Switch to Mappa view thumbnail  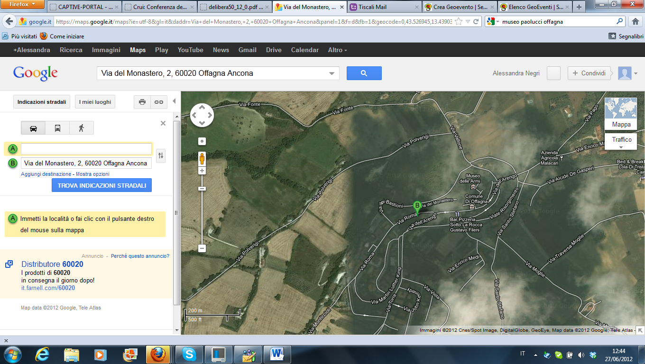coord(621,114)
